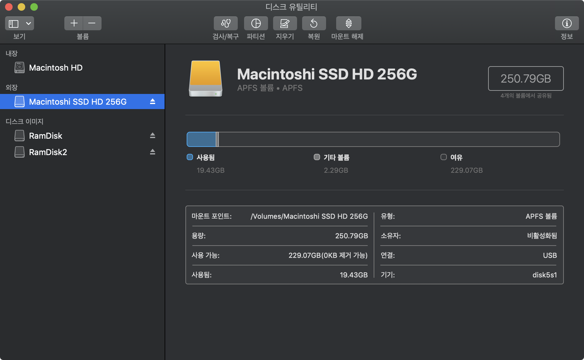
Task: Click the Restore (복원) toolbar icon
Action: 314,23
